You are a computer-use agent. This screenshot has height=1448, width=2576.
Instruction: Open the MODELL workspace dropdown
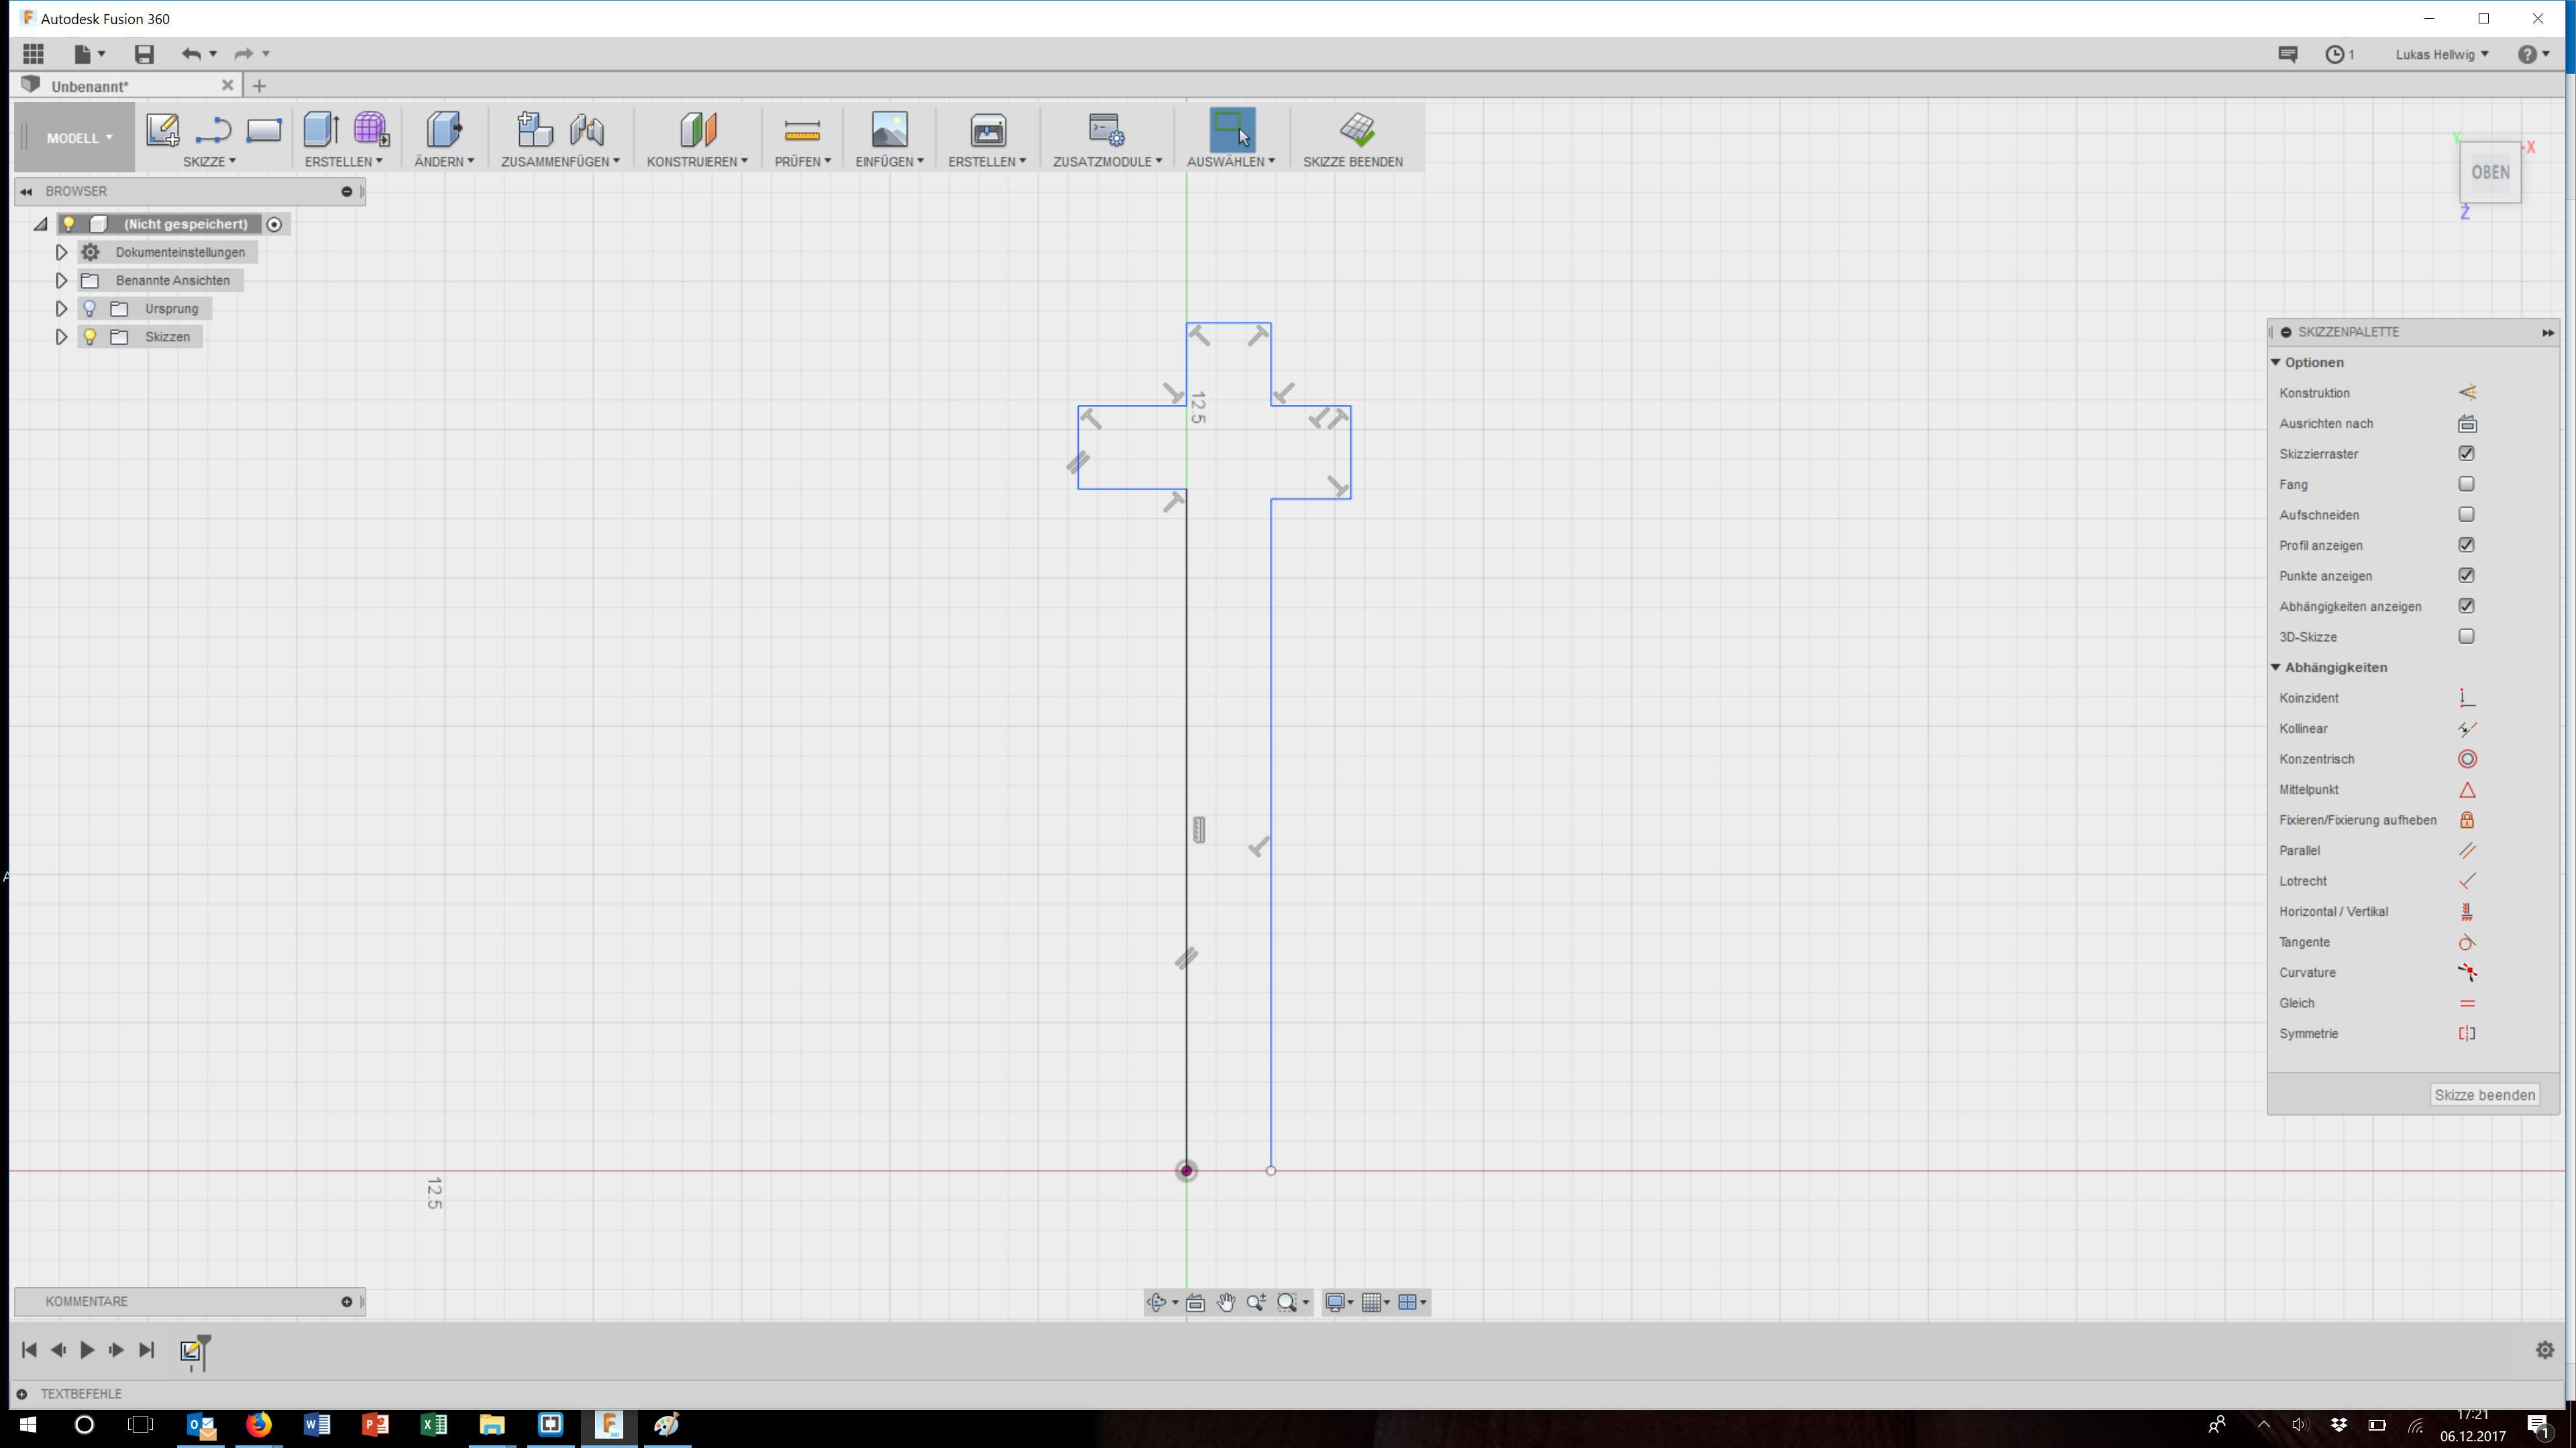(x=78, y=138)
